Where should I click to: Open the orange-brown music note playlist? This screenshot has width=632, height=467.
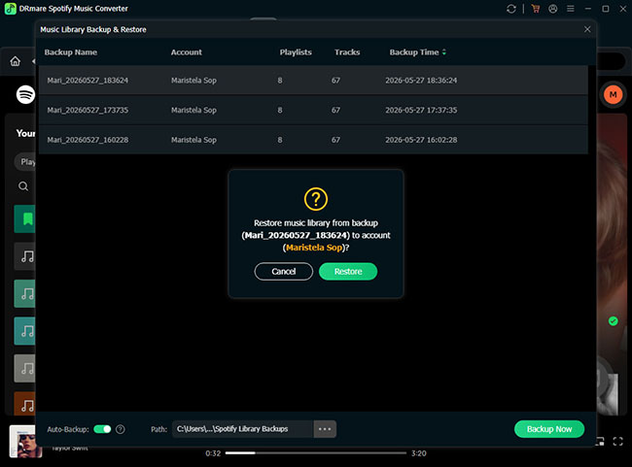tap(24, 403)
